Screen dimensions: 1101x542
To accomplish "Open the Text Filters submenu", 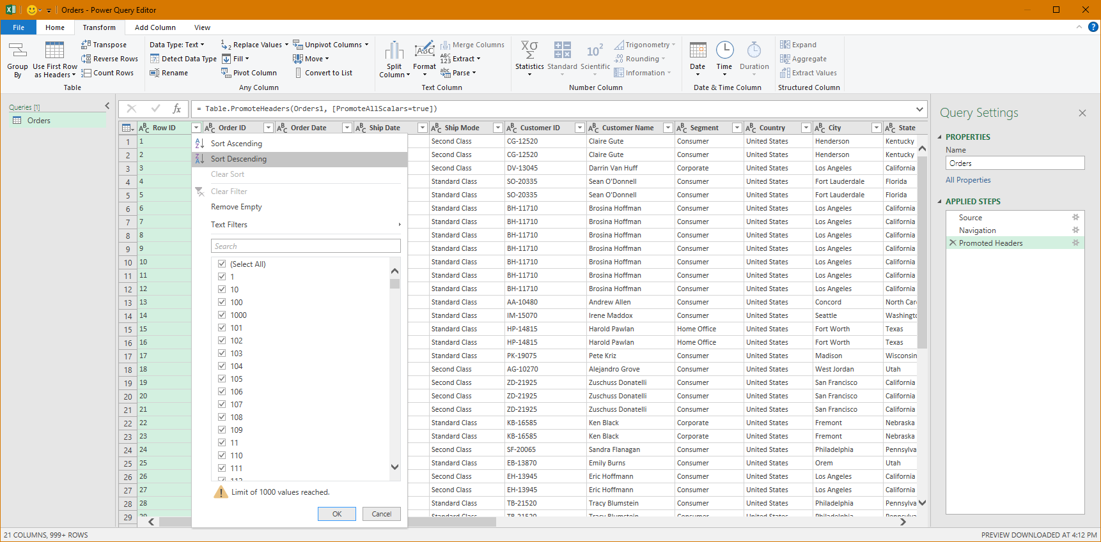I will pos(299,225).
